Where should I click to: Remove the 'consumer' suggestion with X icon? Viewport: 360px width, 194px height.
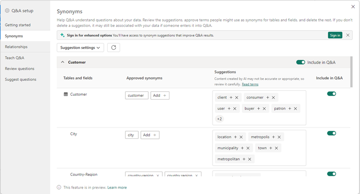click(273, 97)
